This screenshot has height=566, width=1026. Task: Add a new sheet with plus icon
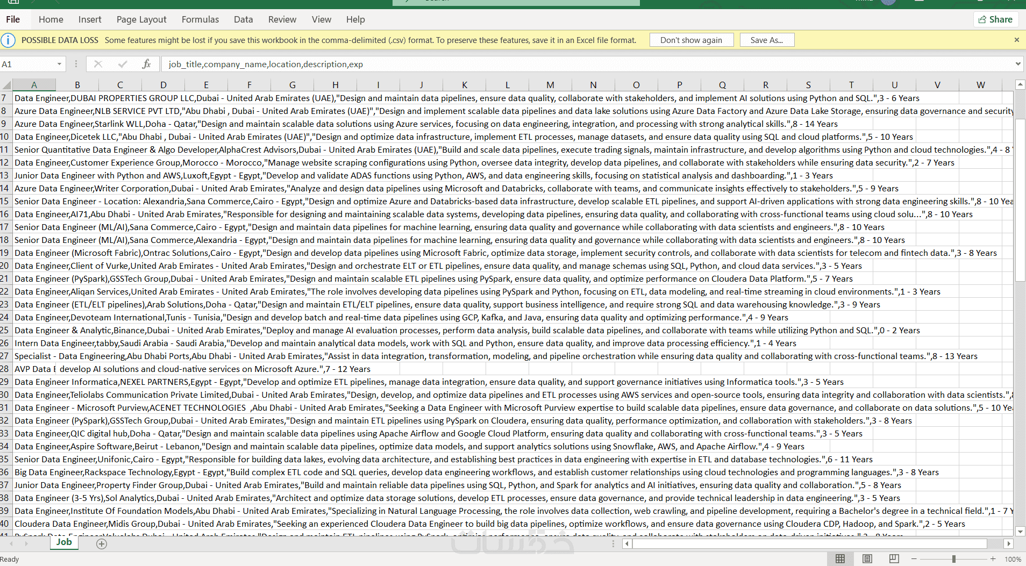pyautogui.click(x=102, y=544)
